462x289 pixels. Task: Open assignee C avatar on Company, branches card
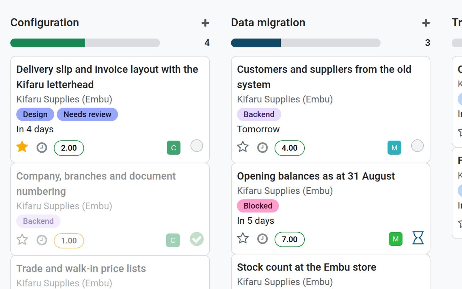(173, 240)
